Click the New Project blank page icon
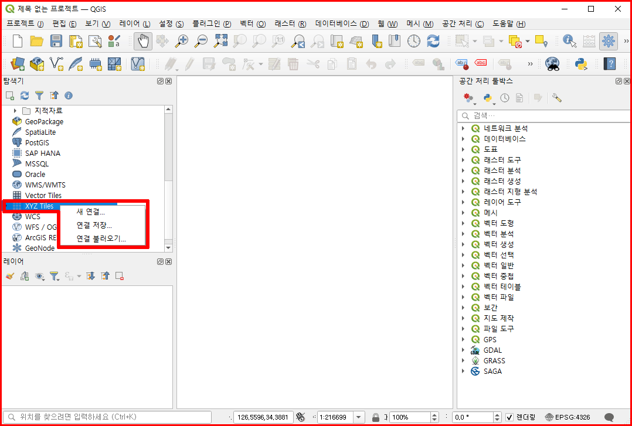This screenshot has height=426, width=632. pos(18,40)
